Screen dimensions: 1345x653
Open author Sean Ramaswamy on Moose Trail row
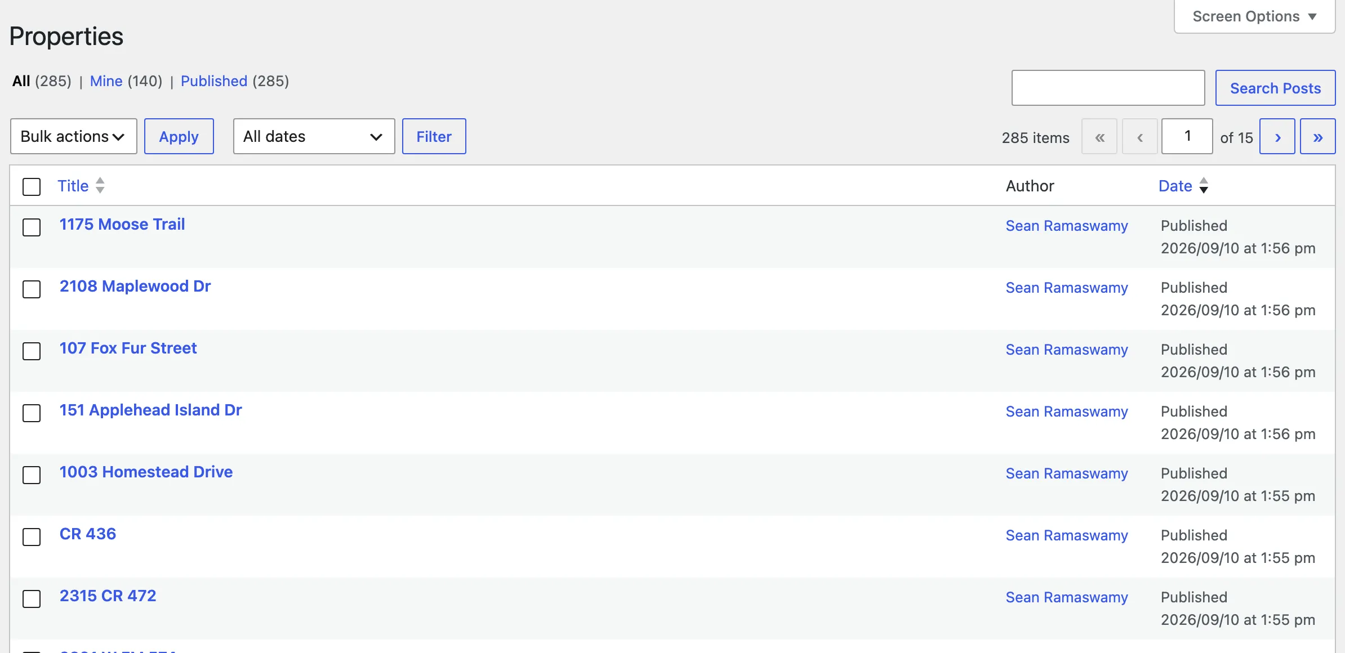1067,226
